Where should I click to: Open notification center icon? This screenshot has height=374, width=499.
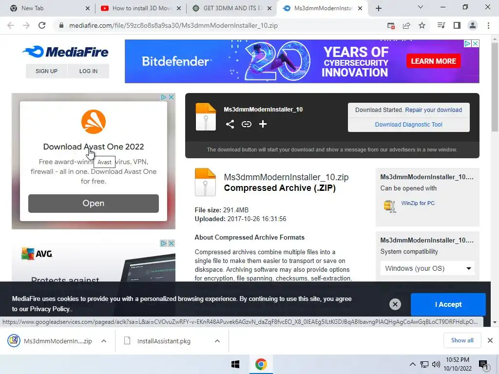coord(483,365)
